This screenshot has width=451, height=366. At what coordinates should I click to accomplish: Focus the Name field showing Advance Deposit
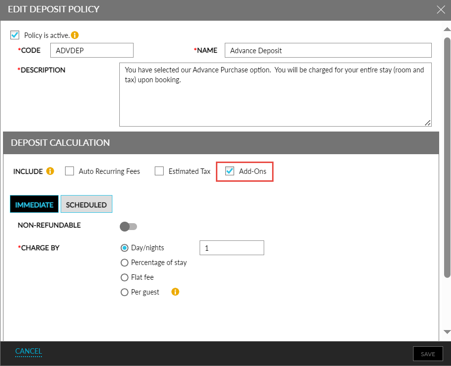(328, 50)
